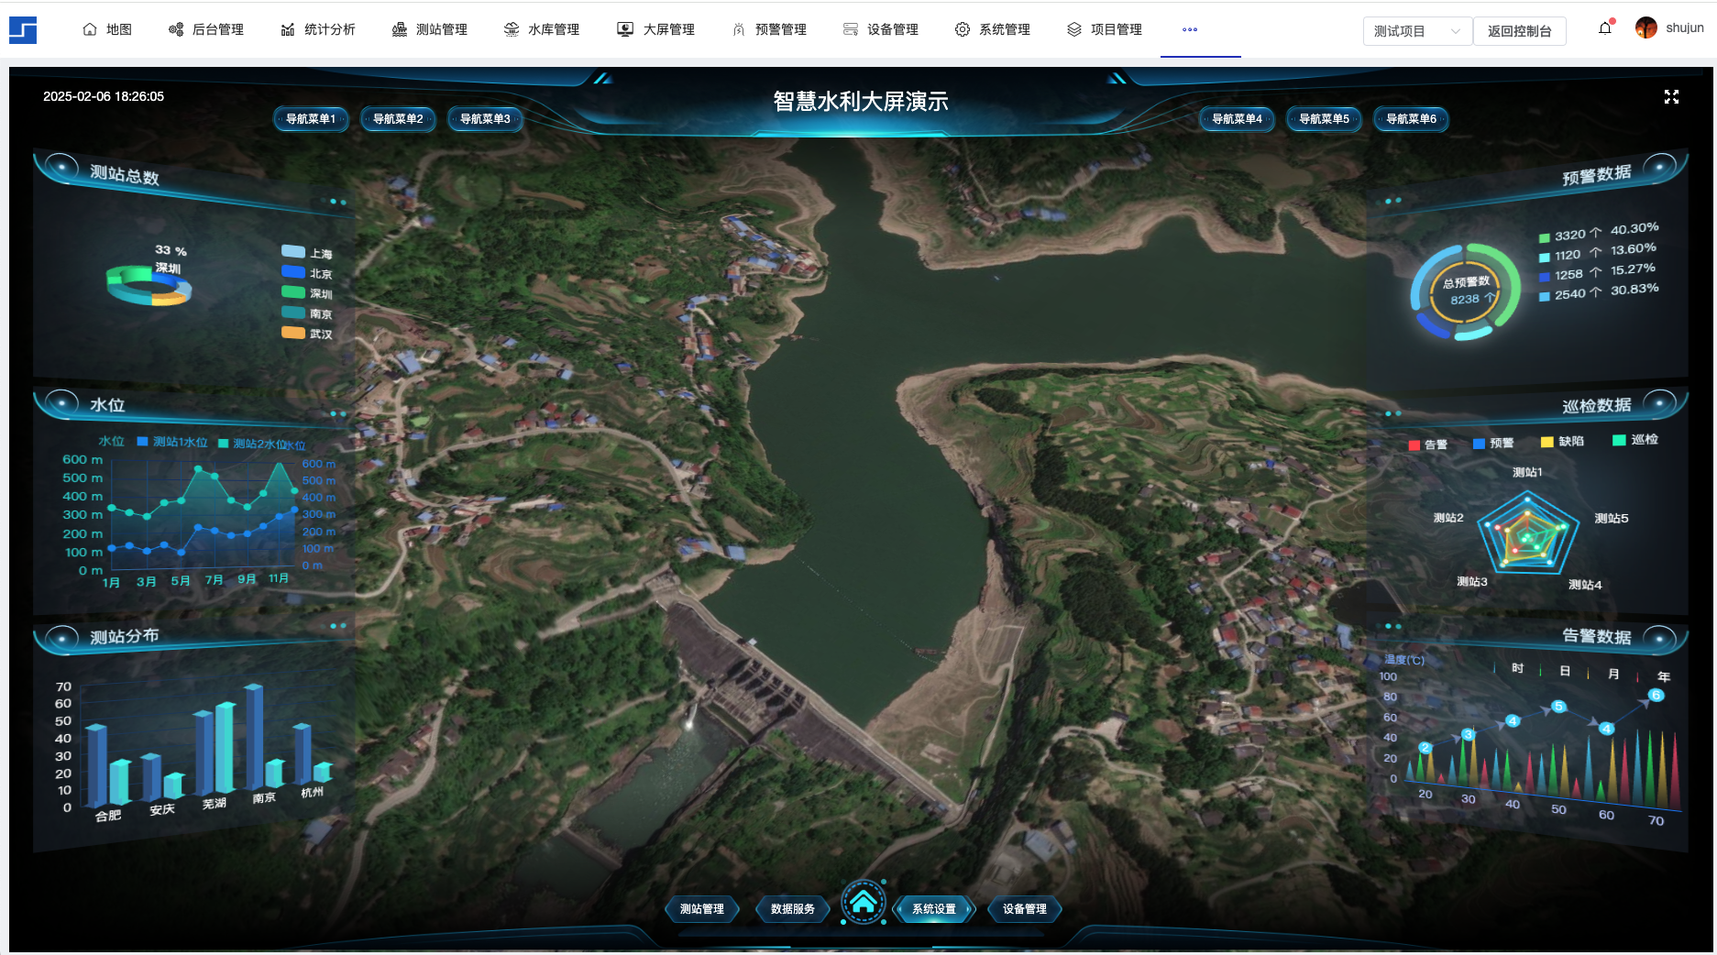
Task: Open the notification bell
Action: tap(1604, 28)
